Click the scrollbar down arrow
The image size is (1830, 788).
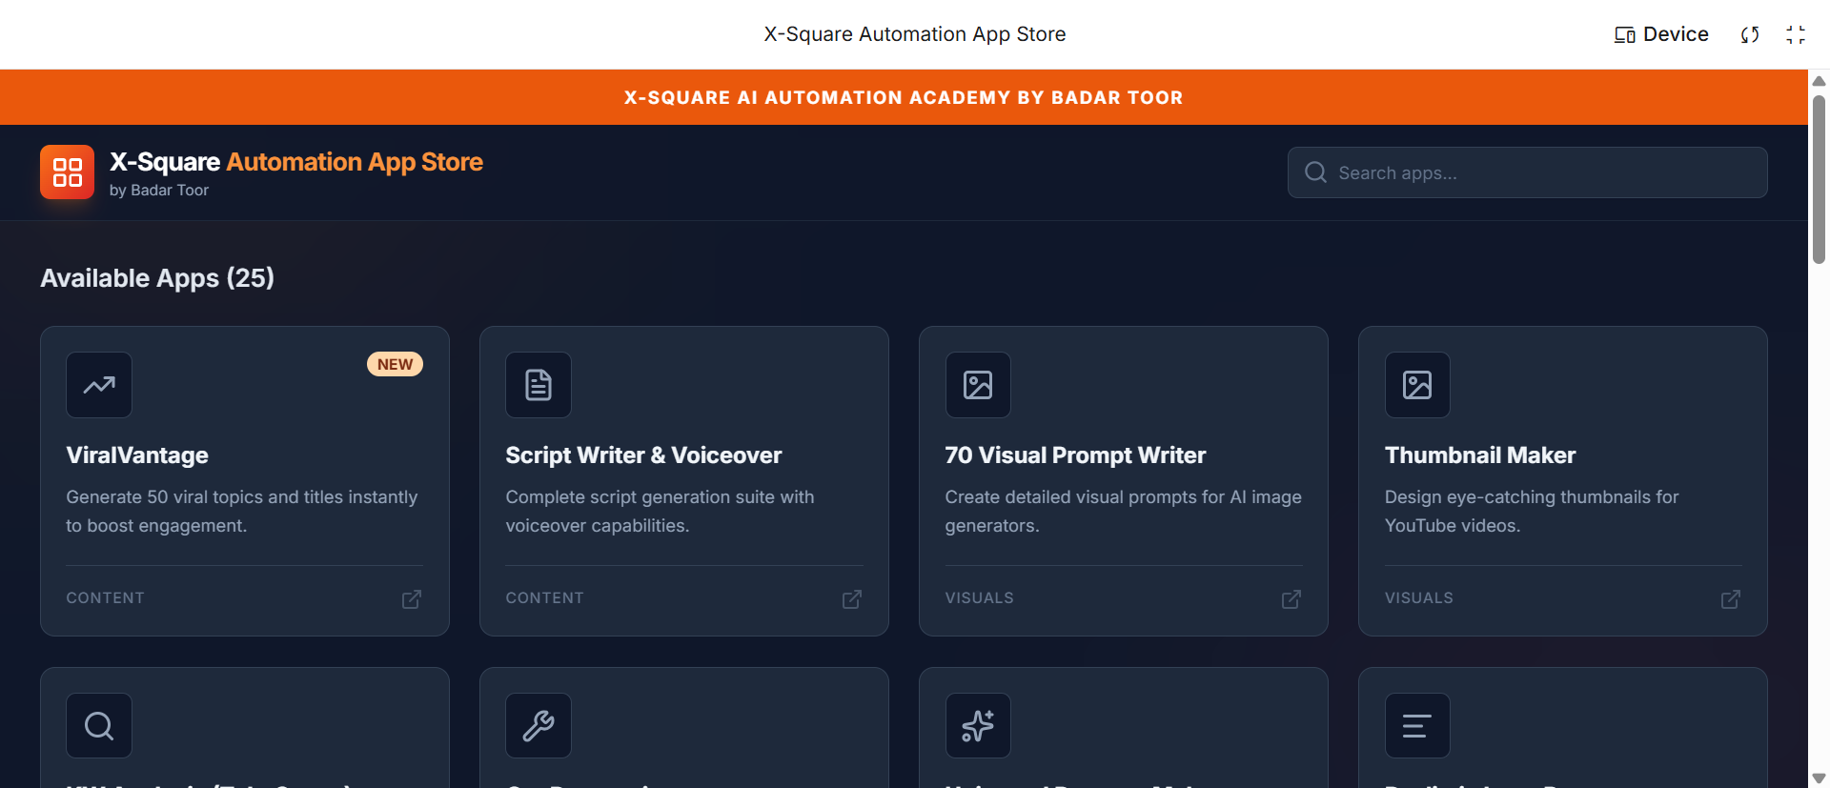(x=1819, y=778)
